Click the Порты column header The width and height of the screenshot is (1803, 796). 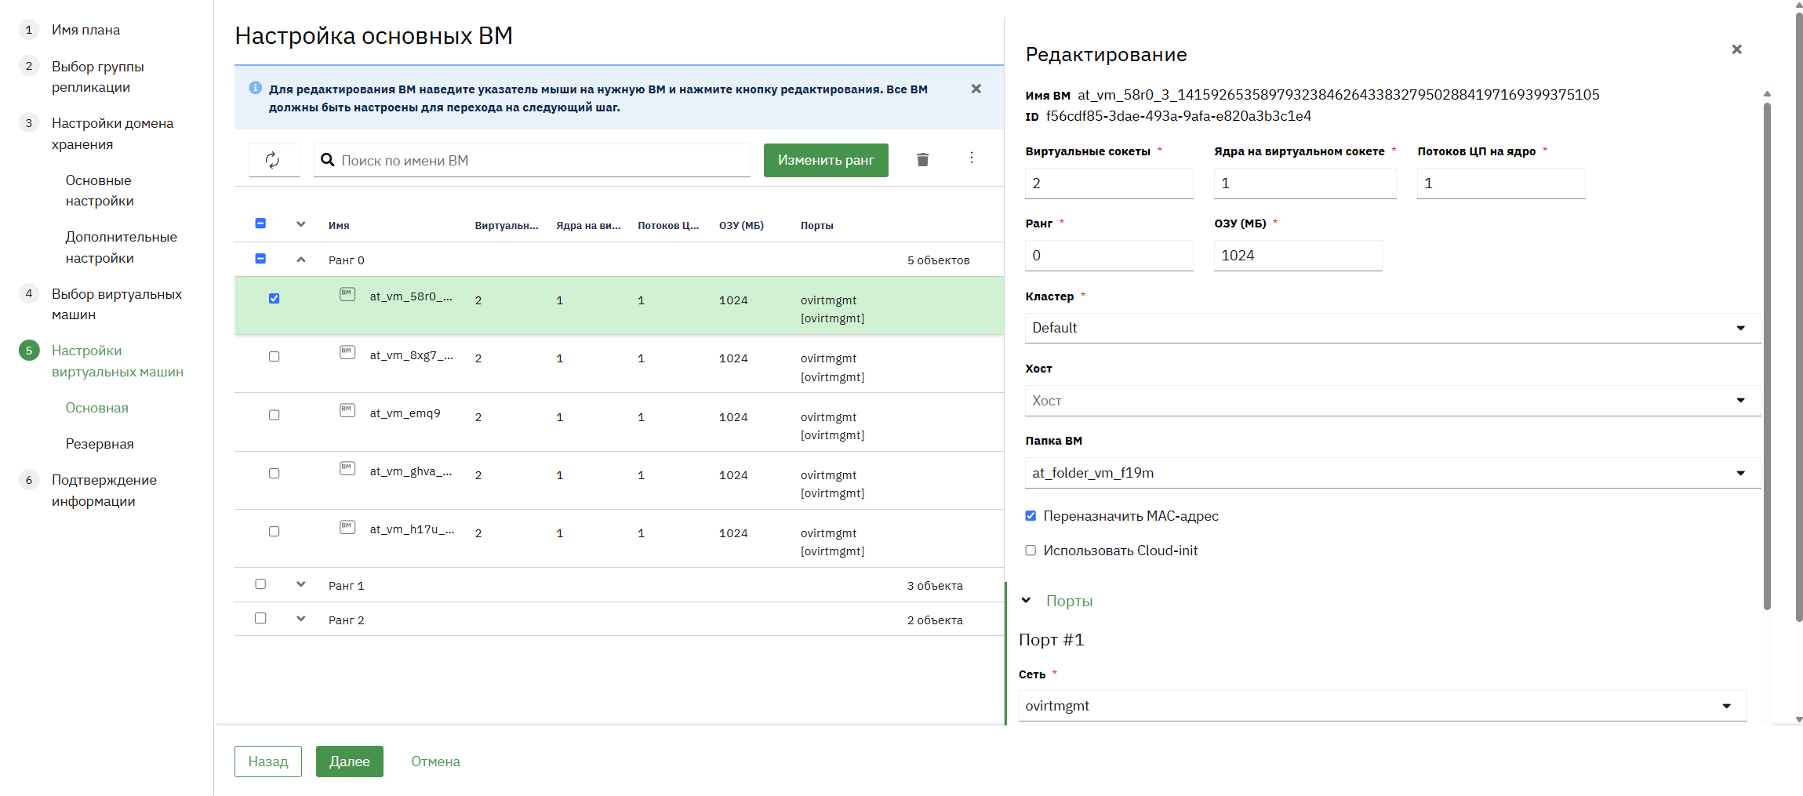pos(816,225)
